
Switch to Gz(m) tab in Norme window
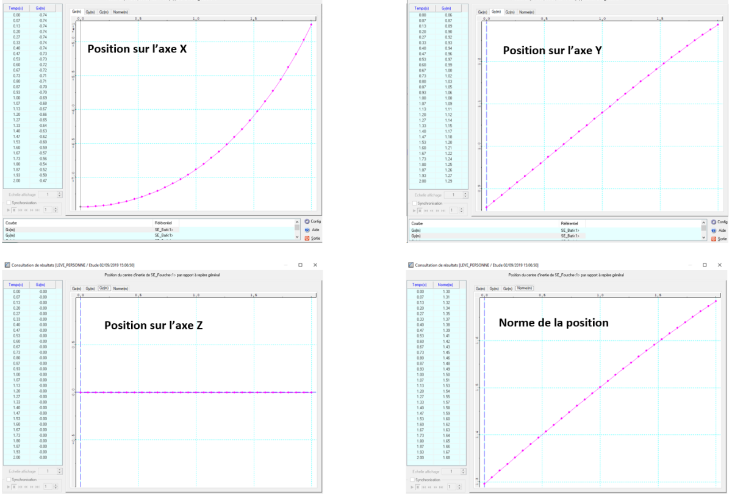click(508, 288)
